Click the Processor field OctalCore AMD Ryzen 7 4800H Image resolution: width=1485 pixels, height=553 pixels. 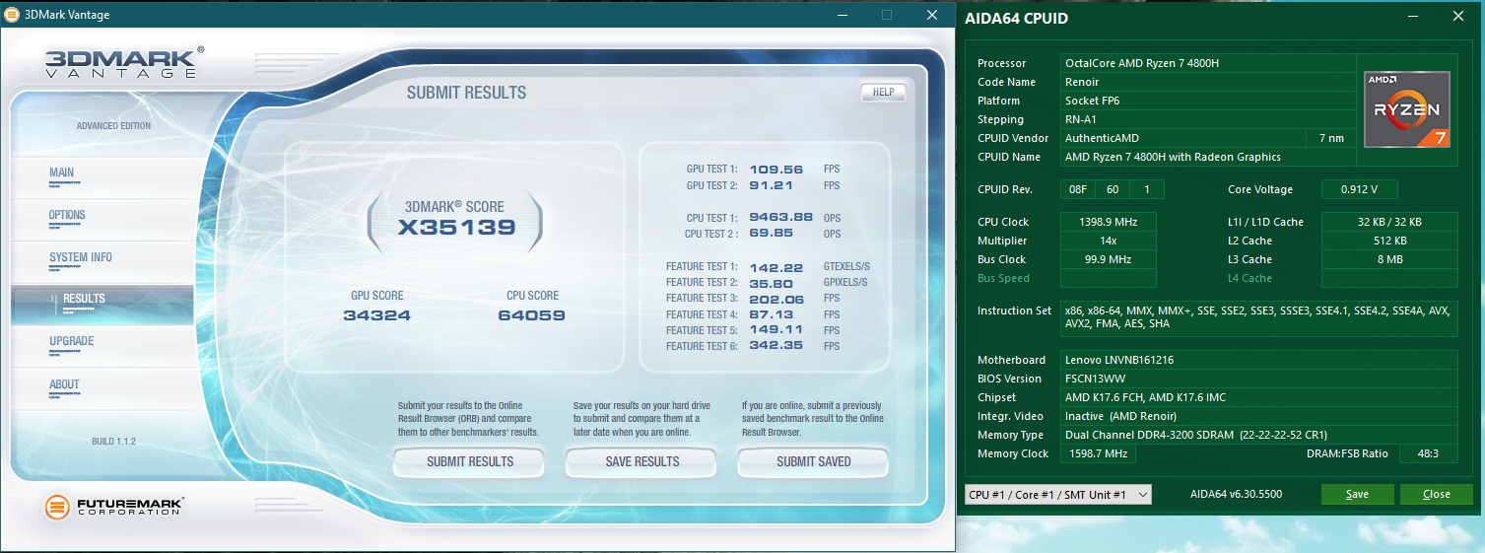tap(1208, 63)
